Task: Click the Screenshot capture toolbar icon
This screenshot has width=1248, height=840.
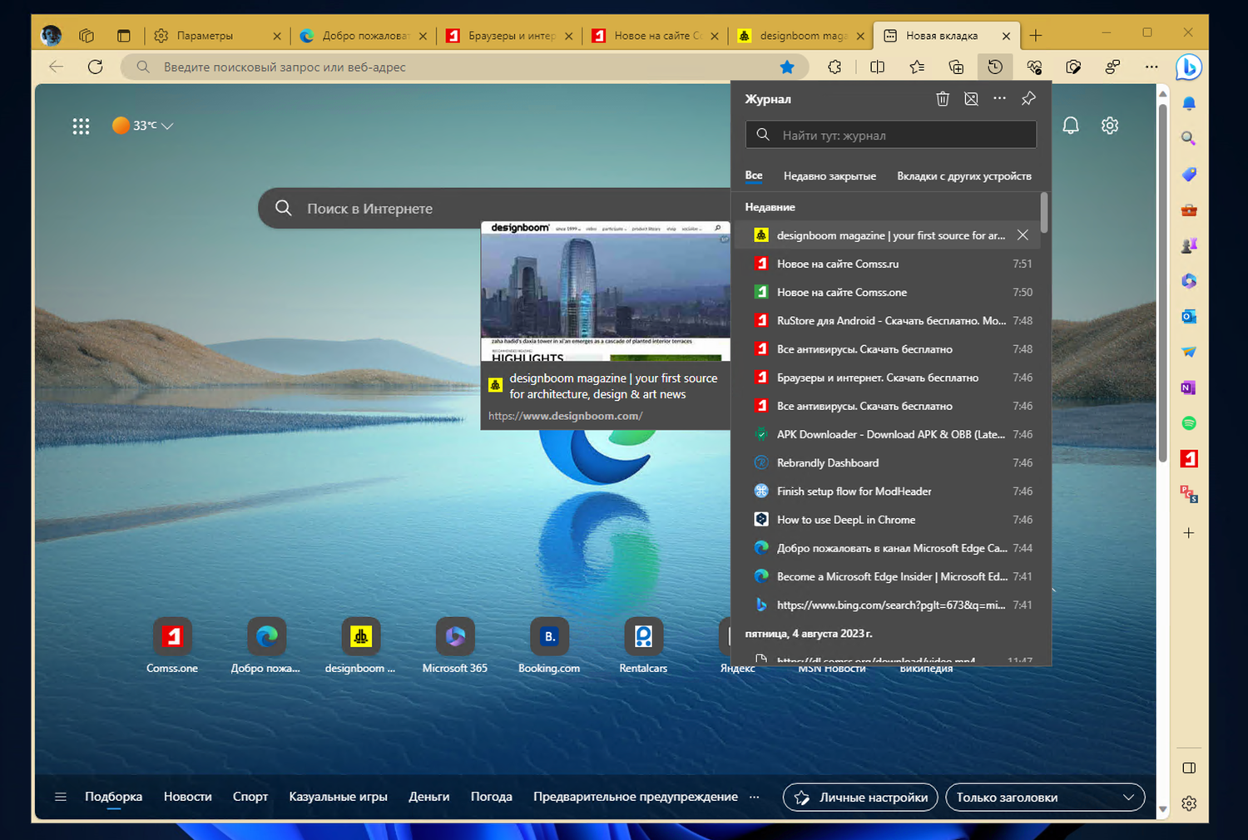Action: click(1073, 67)
